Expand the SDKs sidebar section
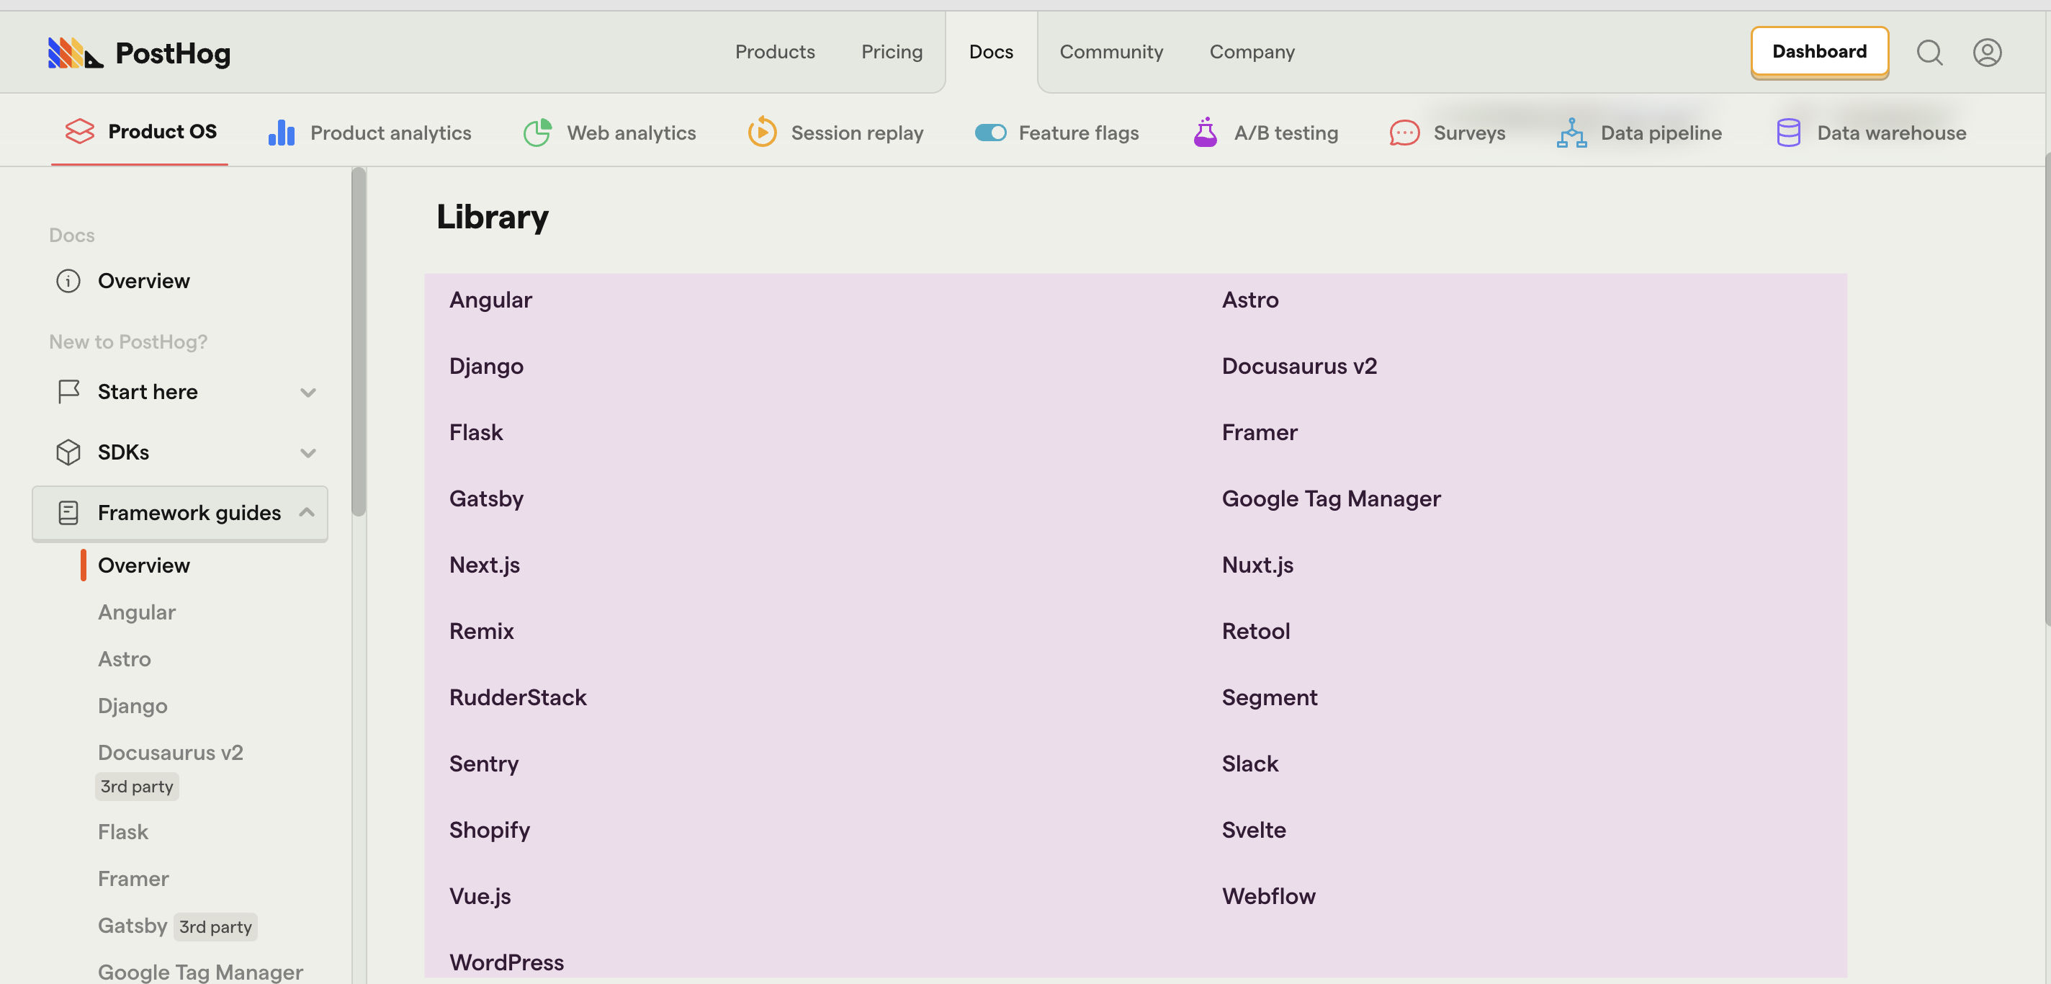This screenshot has height=984, width=2051. tap(308, 452)
